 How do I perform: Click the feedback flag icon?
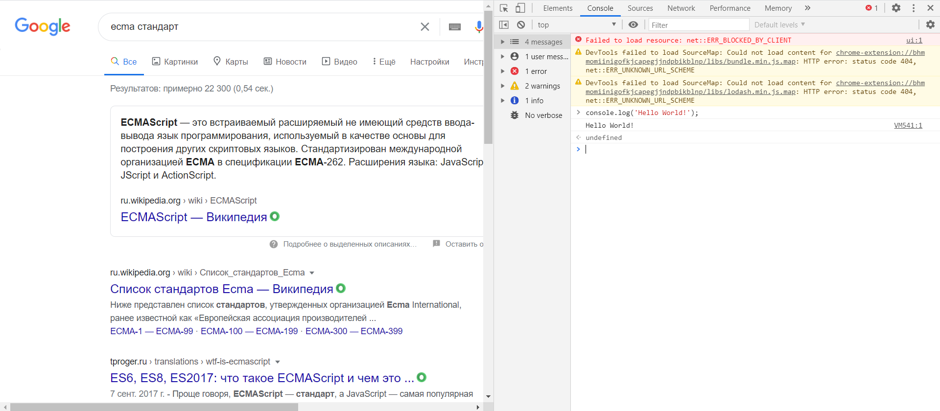pyautogui.click(x=436, y=244)
